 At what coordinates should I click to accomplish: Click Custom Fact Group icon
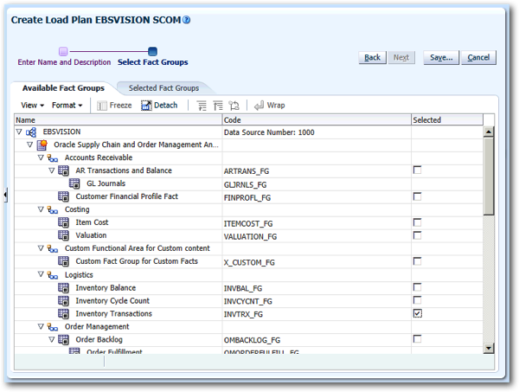tap(63, 261)
